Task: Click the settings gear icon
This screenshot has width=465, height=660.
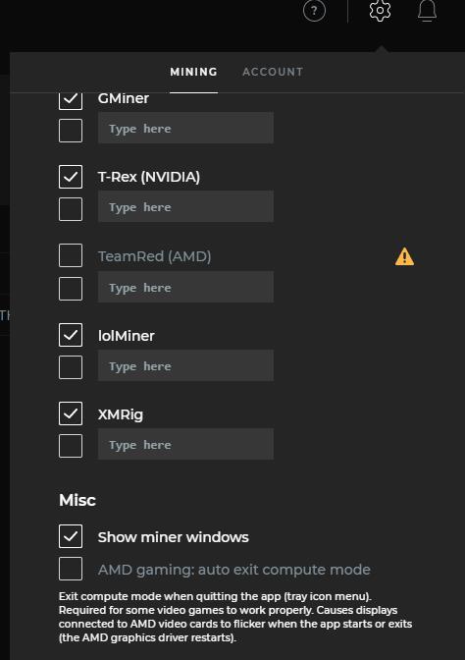Action: pyautogui.click(x=380, y=11)
